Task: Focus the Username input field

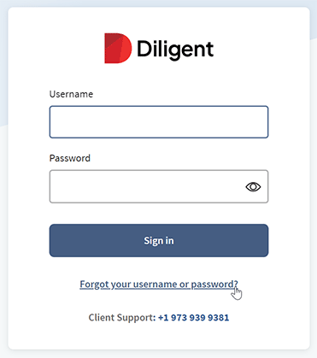Action: pos(159,122)
